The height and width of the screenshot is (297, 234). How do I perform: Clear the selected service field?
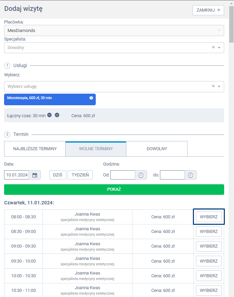pos(213,86)
